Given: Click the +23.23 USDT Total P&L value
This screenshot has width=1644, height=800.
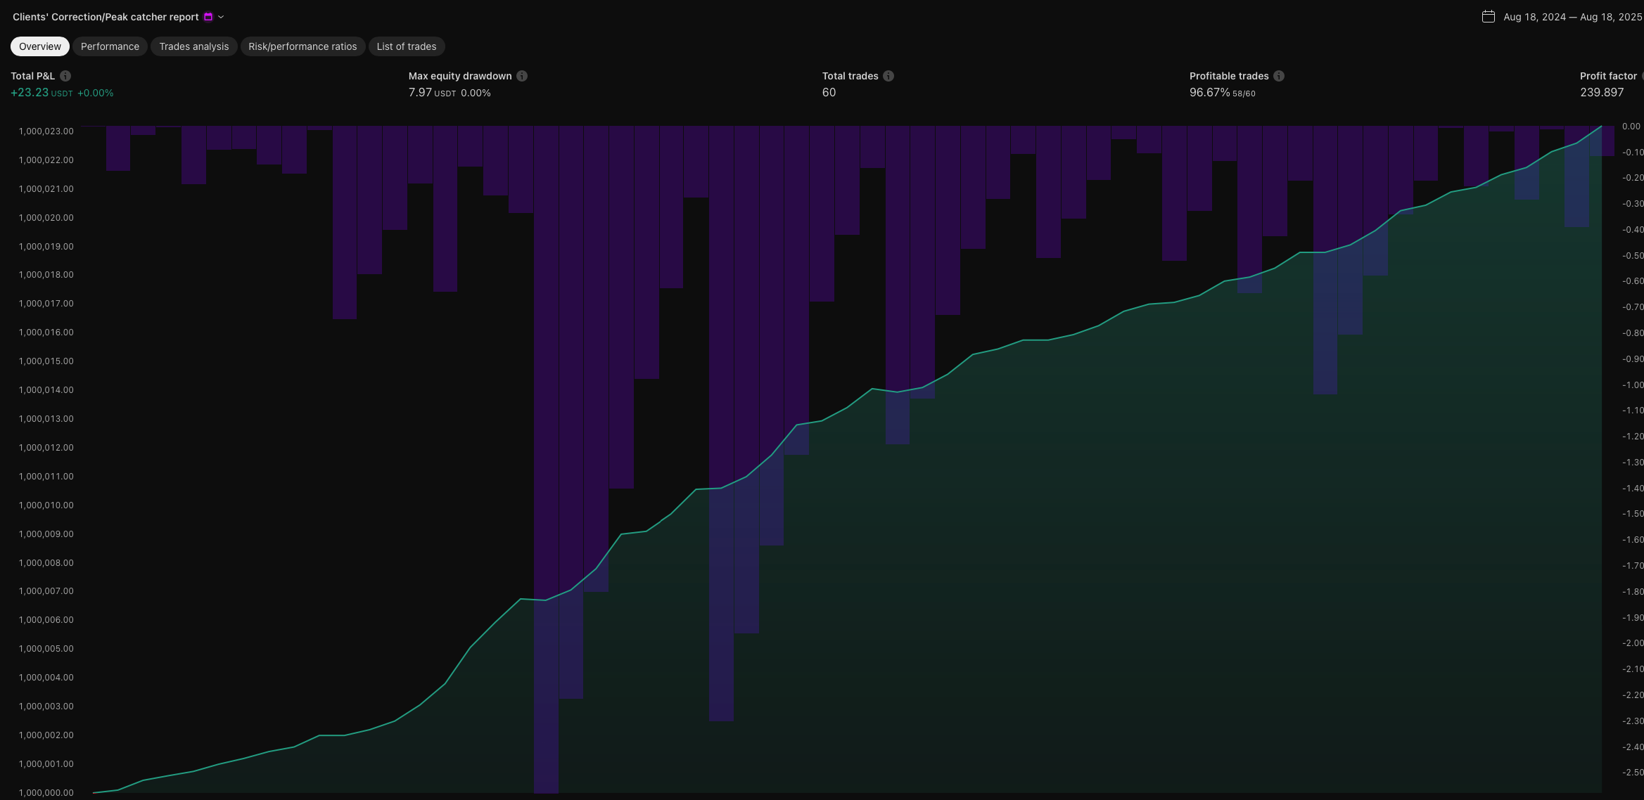Looking at the screenshot, I should click(x=30, y=93).
